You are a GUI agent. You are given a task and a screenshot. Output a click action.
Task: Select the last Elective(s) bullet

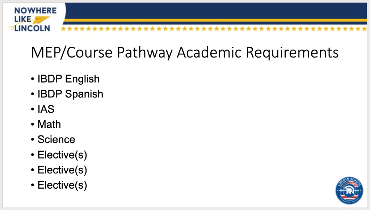point(62,185)
